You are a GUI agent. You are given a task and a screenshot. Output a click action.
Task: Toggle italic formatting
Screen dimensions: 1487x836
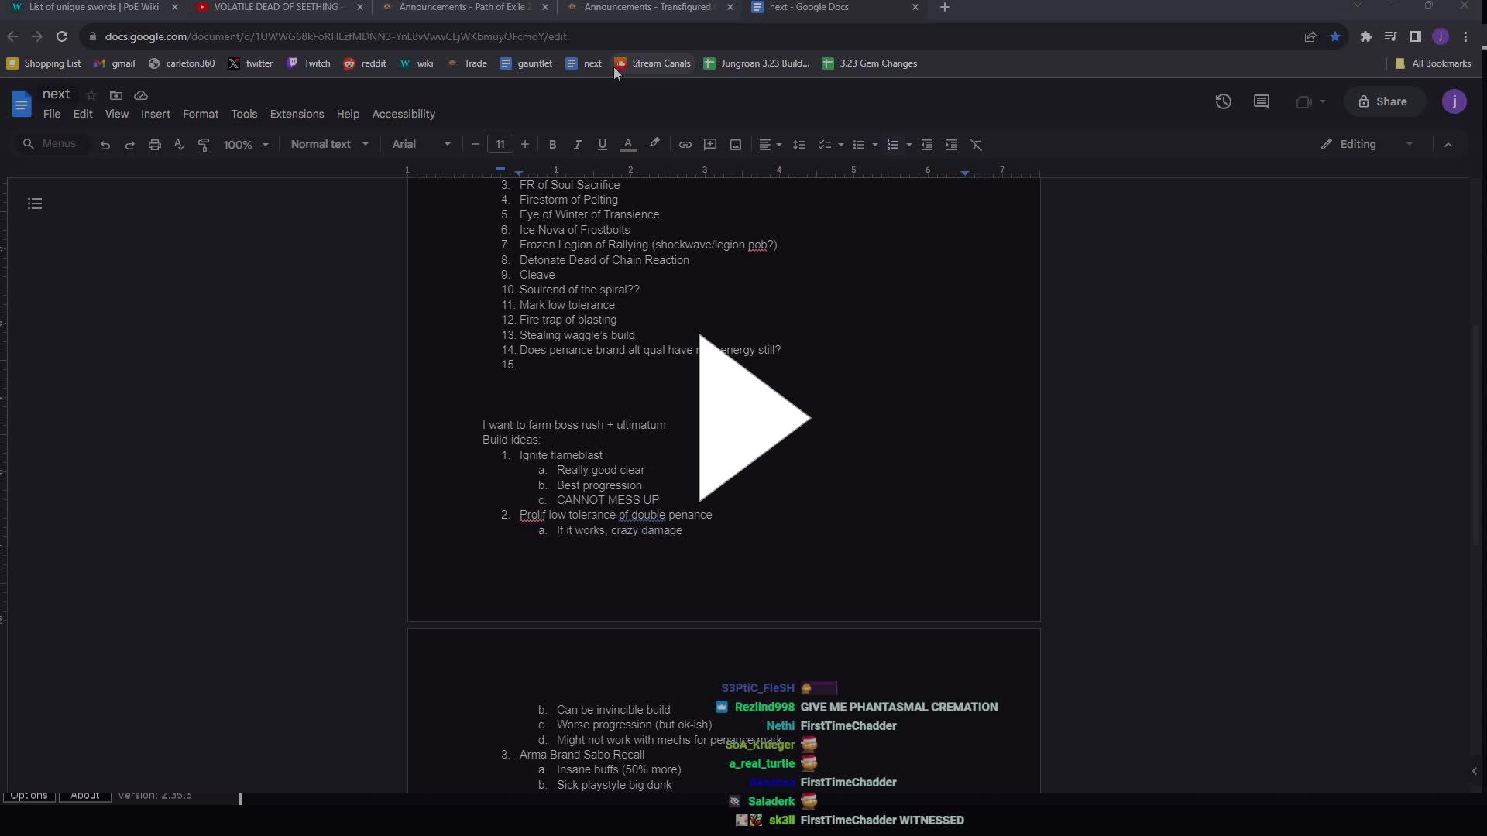[578, 145]
